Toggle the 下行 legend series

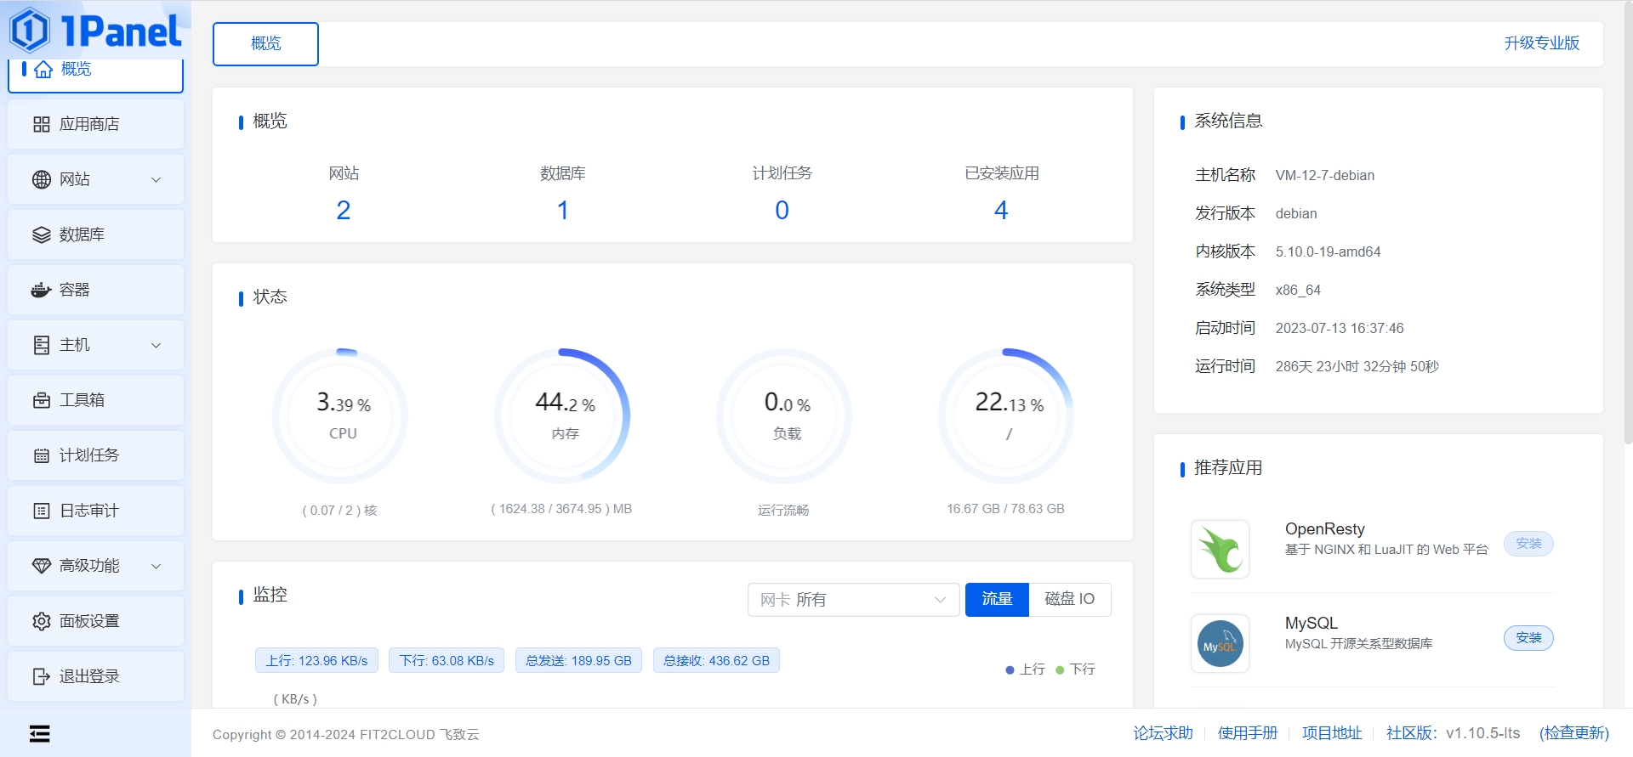(x=1075, y=669)
